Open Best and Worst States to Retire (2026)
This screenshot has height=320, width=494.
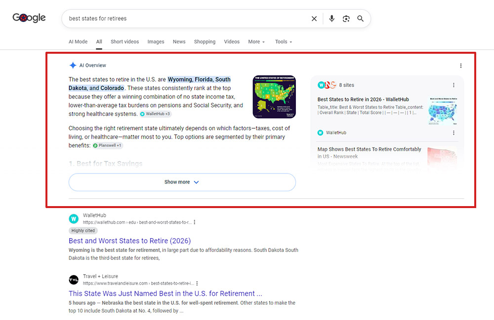click(x=130, y=241)
